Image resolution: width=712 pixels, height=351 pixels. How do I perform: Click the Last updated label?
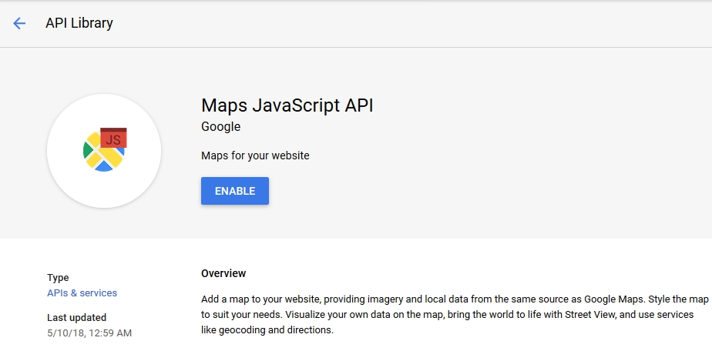(x=76, y=317)
